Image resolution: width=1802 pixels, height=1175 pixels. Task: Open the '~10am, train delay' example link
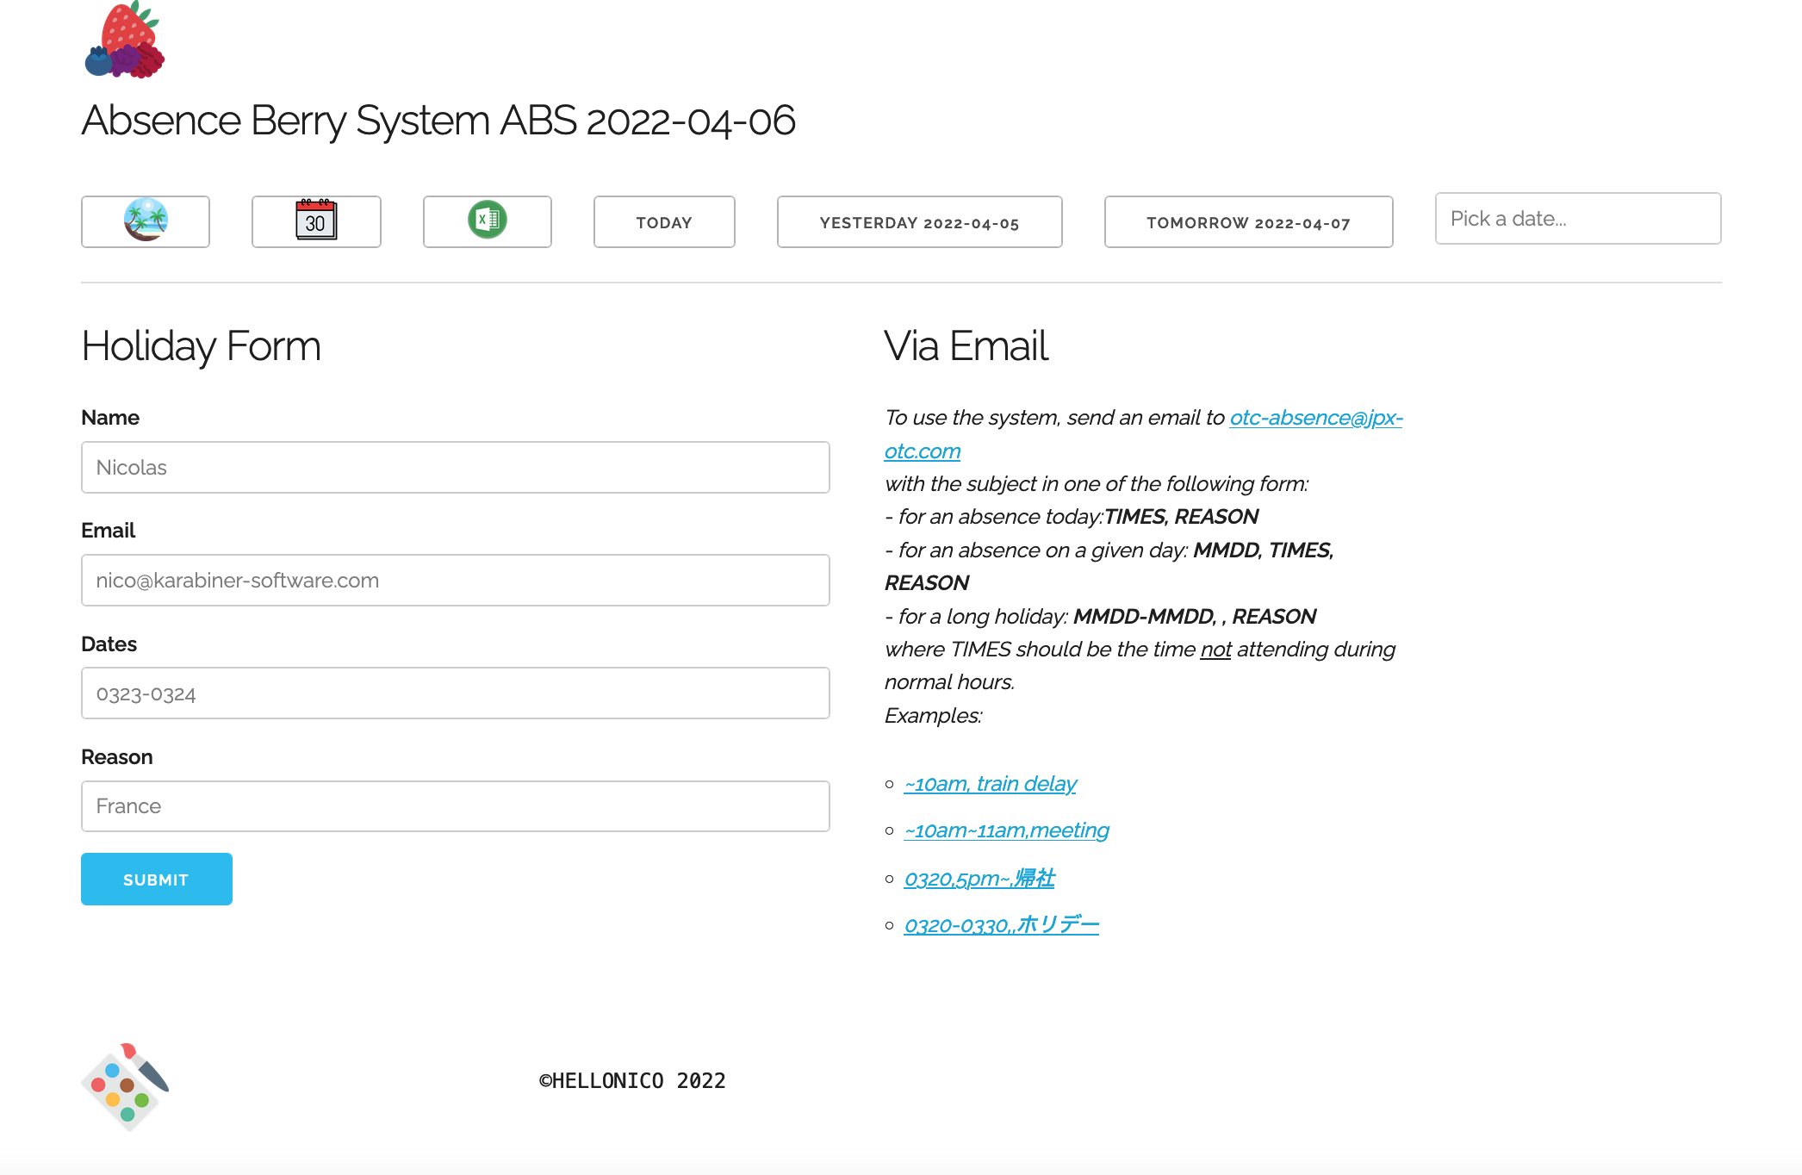[990, 784]
